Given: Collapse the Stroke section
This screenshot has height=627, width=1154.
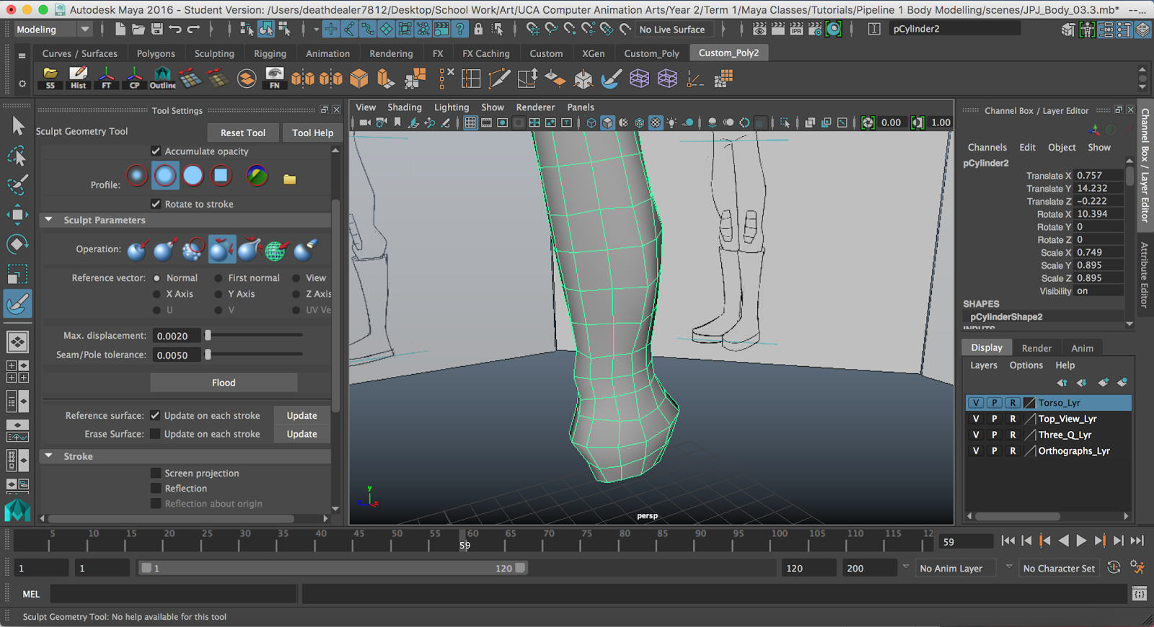Looking at the screenshot, I should coord(49,456).
